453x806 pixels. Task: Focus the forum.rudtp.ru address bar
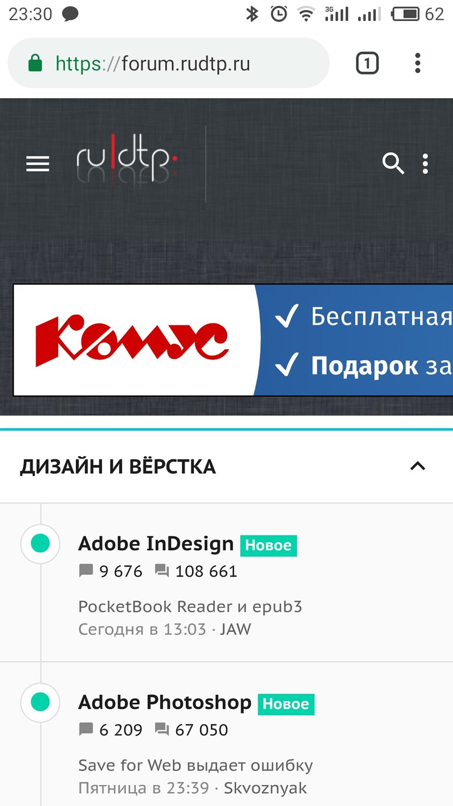(168, 63)
